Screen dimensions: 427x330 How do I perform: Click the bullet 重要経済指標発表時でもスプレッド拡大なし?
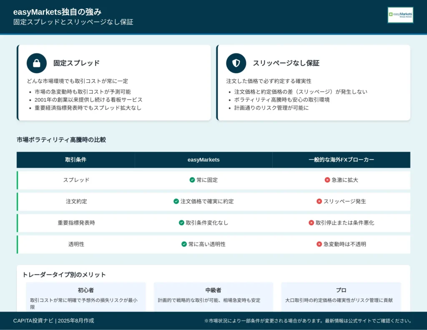click(88, 108)
